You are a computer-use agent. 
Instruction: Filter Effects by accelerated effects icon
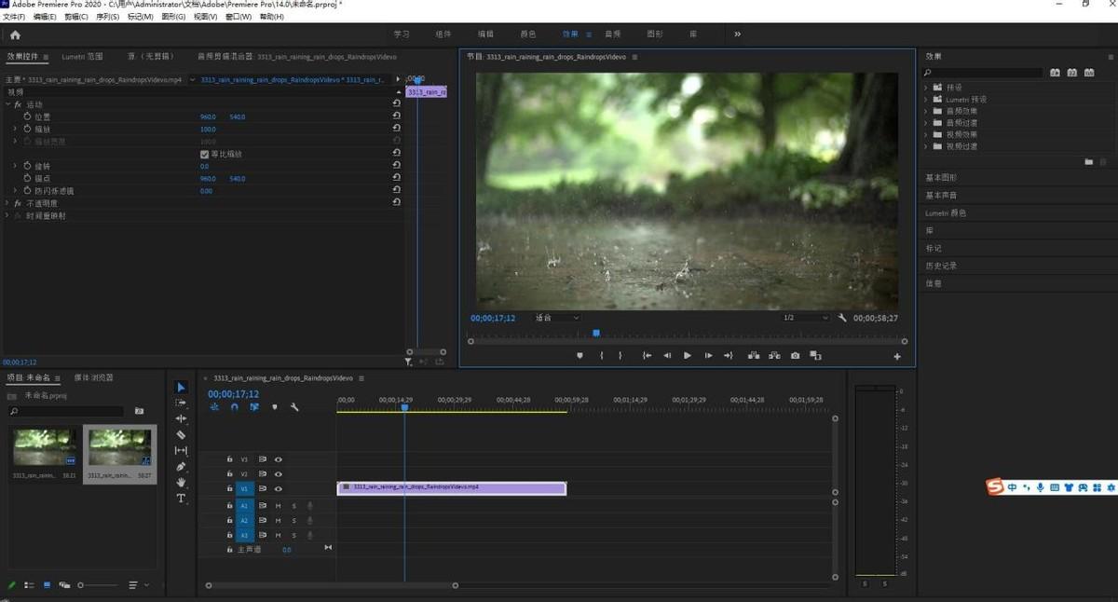pos(1055,73)
